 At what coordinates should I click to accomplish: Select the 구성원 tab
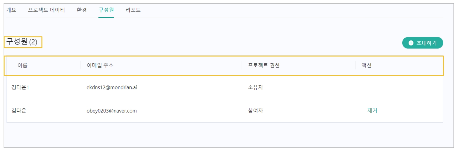point(106,10)
